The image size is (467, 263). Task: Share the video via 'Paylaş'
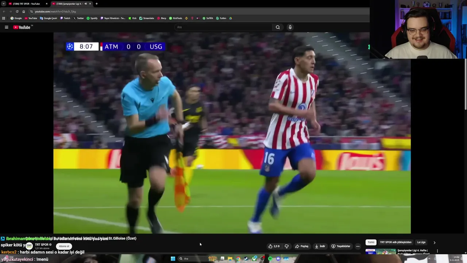(302, 246)
